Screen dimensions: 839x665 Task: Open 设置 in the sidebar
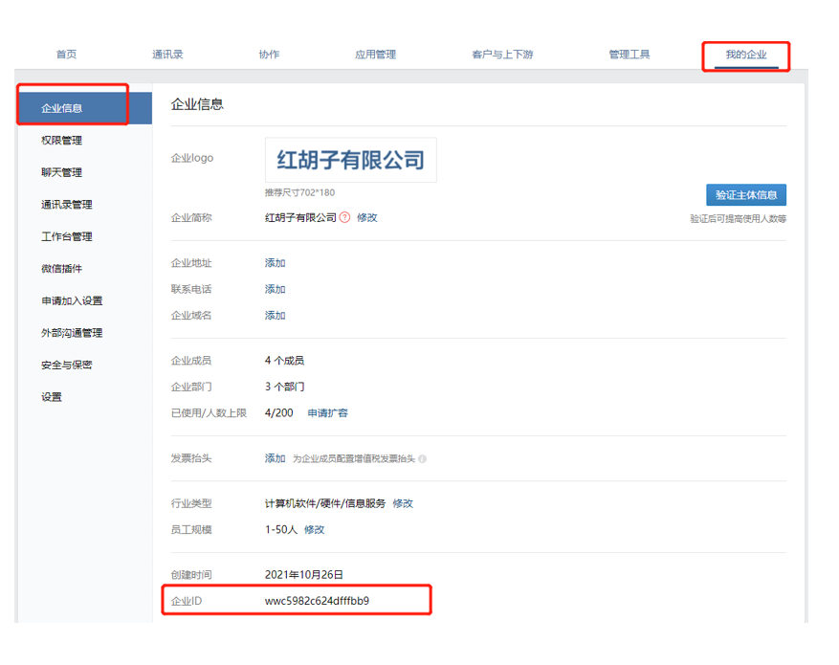pyautogui.click(x=52, y=397)
